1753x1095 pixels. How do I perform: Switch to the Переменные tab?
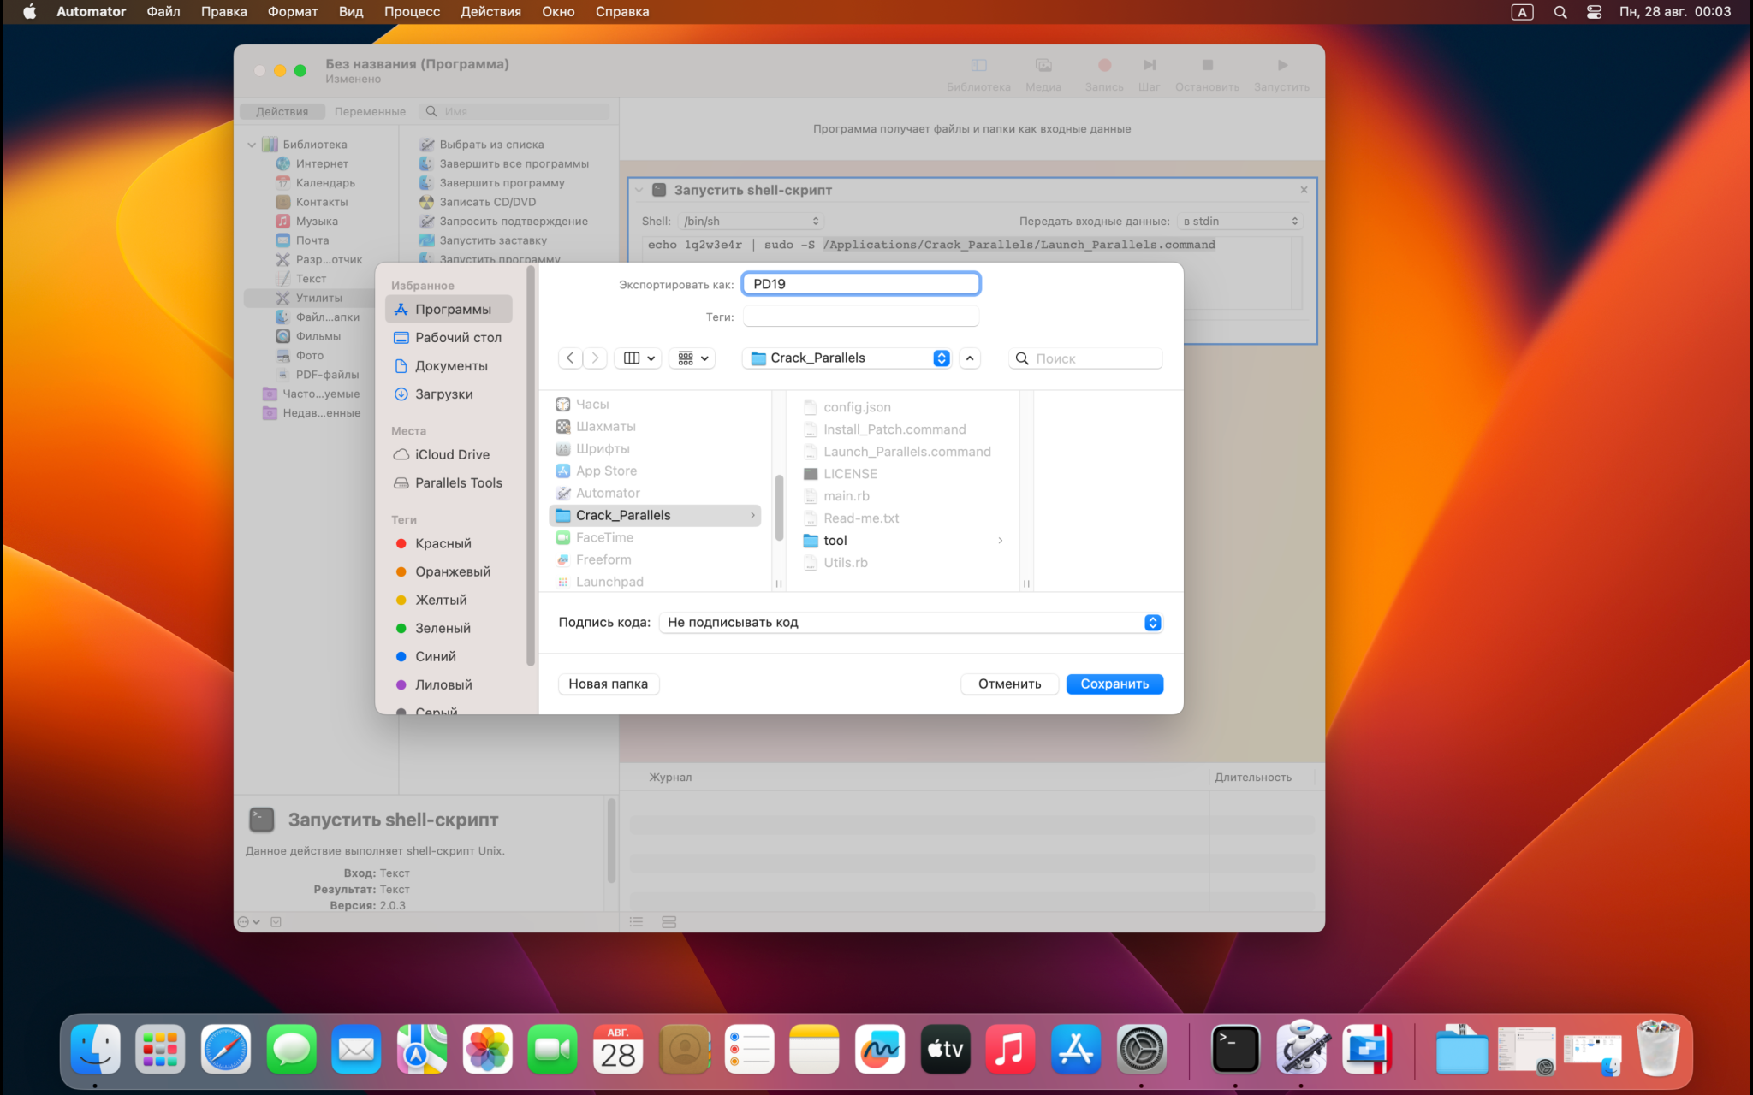[x=370, y=111]
